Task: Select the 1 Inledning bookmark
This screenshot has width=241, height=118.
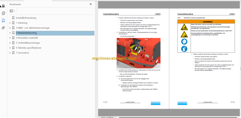Action: (x=22, y=23)
